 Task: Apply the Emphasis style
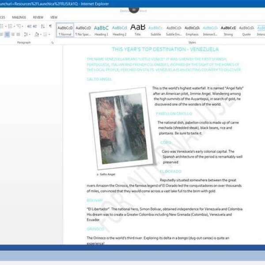[x=192, y=30]
